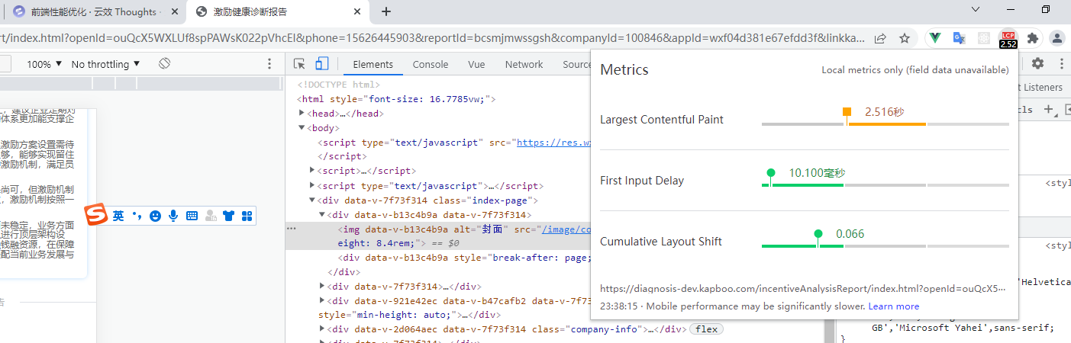The image size is (1071, 343).
Task: Open DevTools settings gear
Action: point(1037,64)
